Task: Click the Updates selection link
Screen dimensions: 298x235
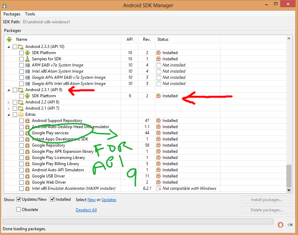Action: coord(109,200)
